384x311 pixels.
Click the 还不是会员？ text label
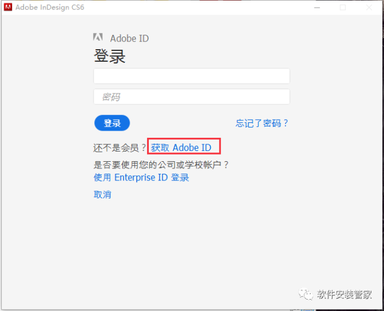[x=120, y=147]
